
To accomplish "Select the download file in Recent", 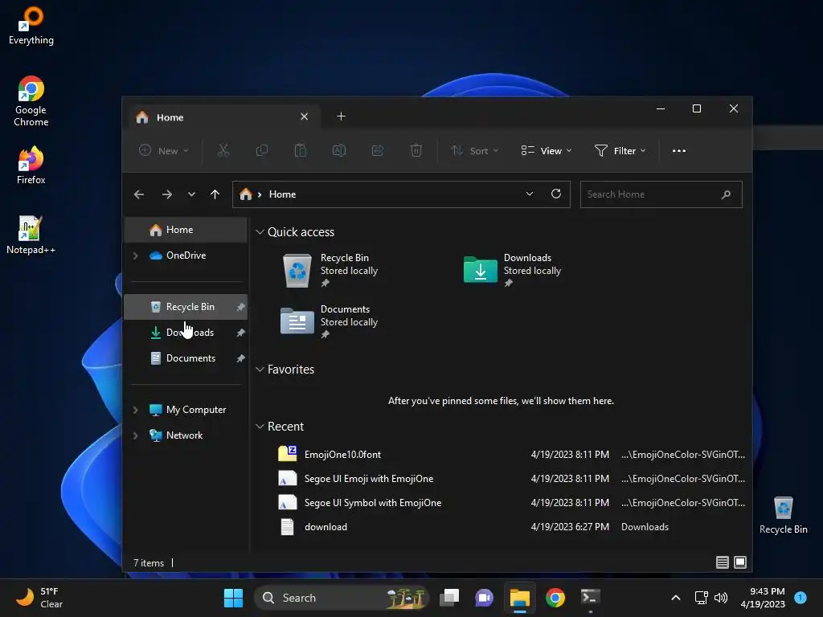I will click(x=510, y=527).
